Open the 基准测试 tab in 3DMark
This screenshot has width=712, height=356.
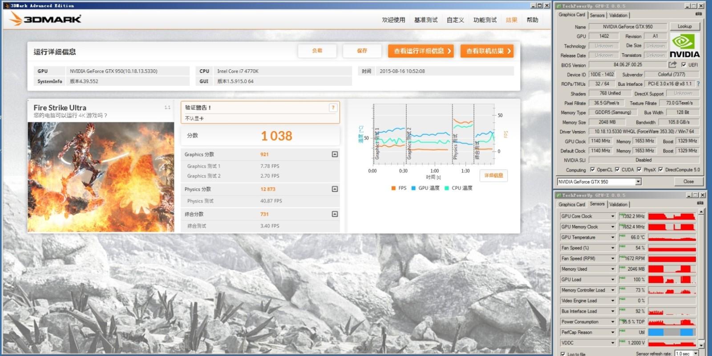426,20
